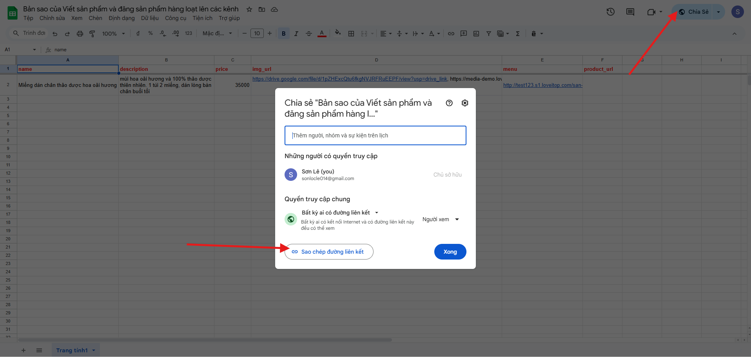Viewport: 751px width, 357px height.
Task: Open the text color picker
Action: pyautogui.click(x=322, y=34)
